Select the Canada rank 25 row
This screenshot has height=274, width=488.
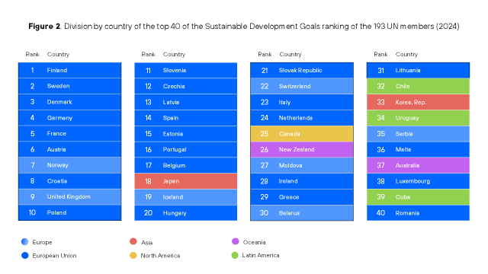point(302,134)
